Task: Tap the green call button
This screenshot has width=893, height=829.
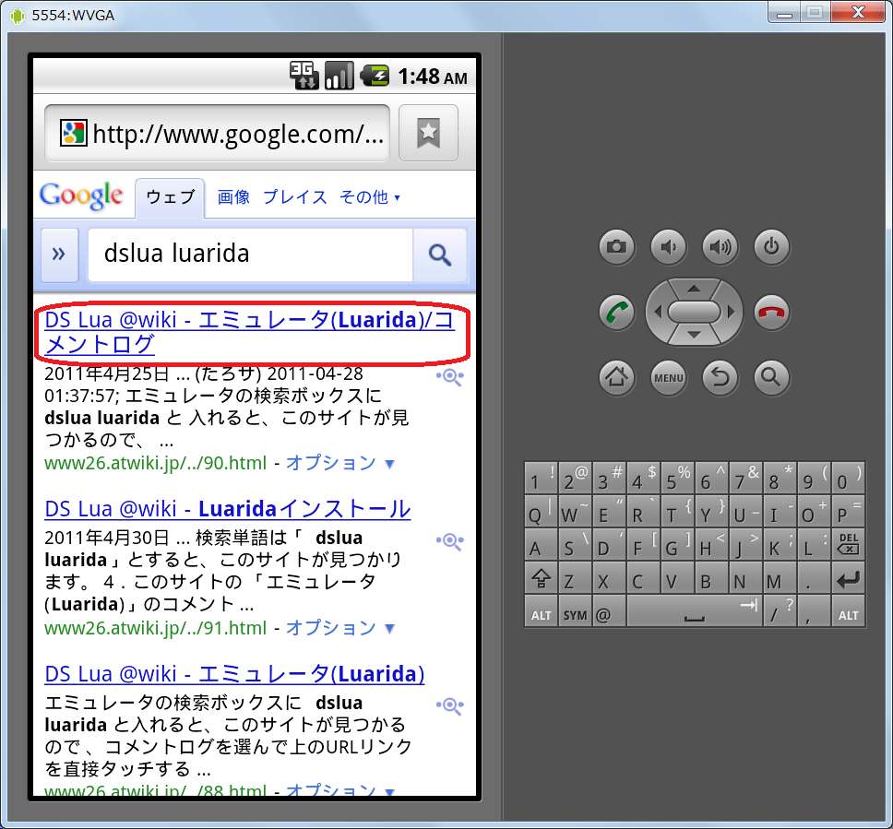Action: tap(616, 312)
